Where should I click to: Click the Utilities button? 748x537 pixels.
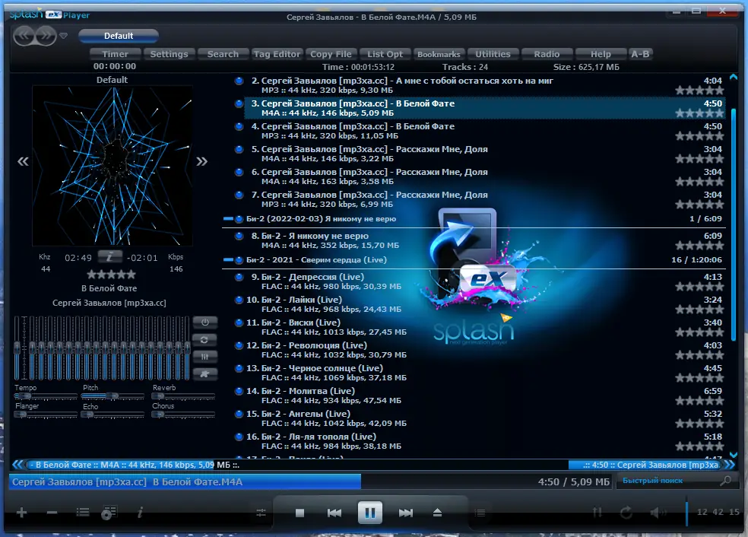(x=493, y=54)
